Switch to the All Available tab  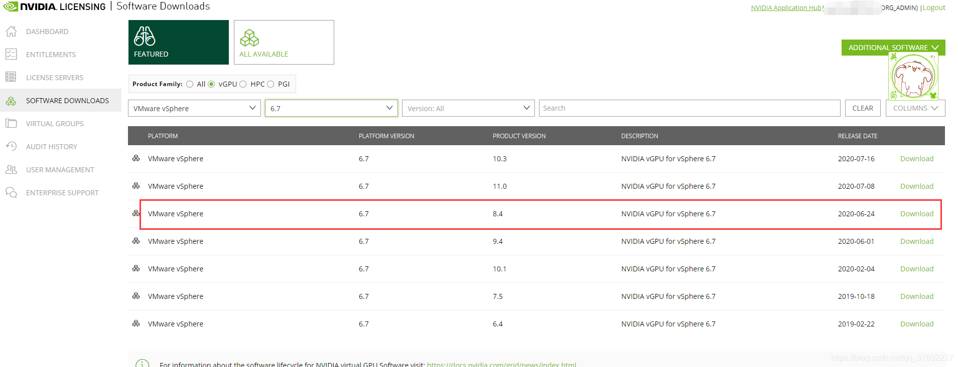284,42
